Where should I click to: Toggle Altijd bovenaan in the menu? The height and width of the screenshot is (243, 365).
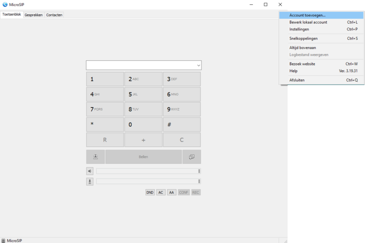click(321, 47)
